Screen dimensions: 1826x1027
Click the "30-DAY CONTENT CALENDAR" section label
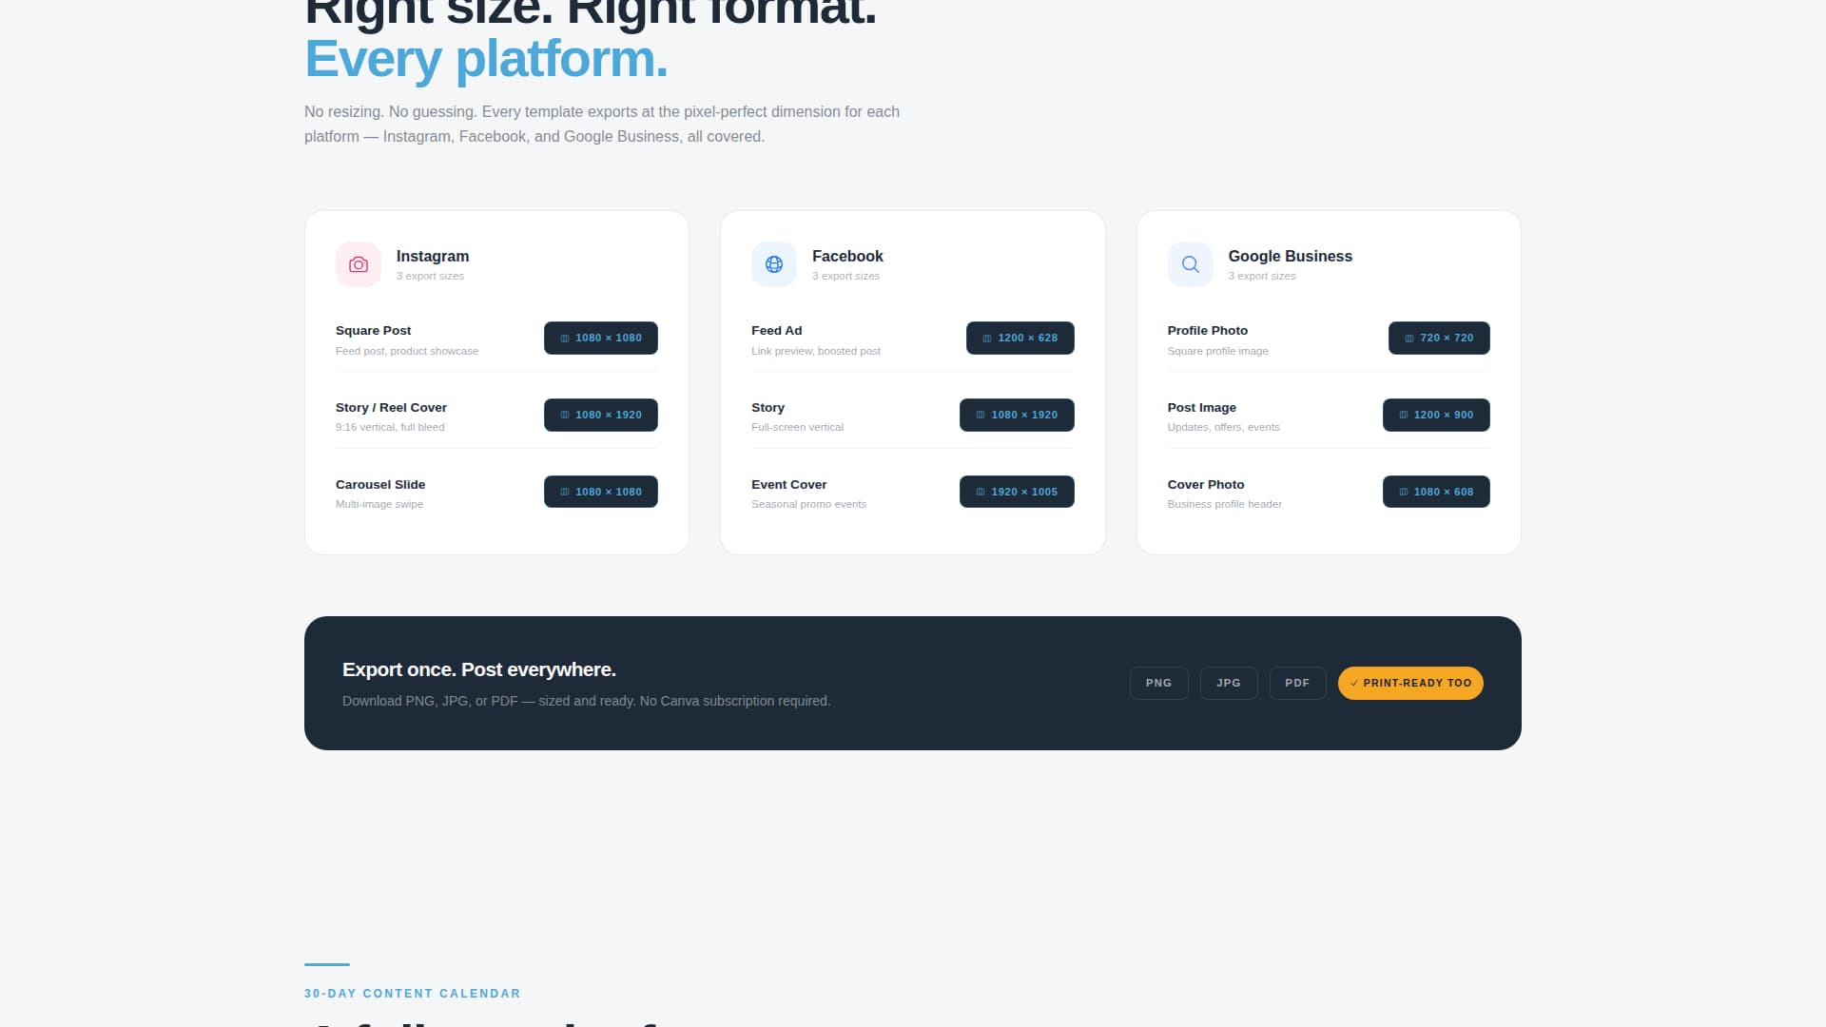tap(412, 994)
